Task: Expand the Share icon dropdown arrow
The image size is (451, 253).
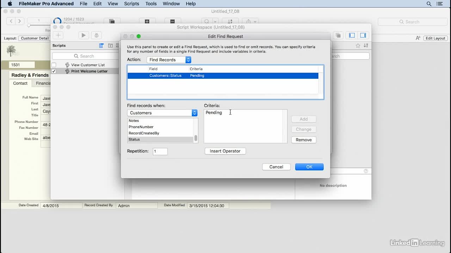Action: [255, 21]
